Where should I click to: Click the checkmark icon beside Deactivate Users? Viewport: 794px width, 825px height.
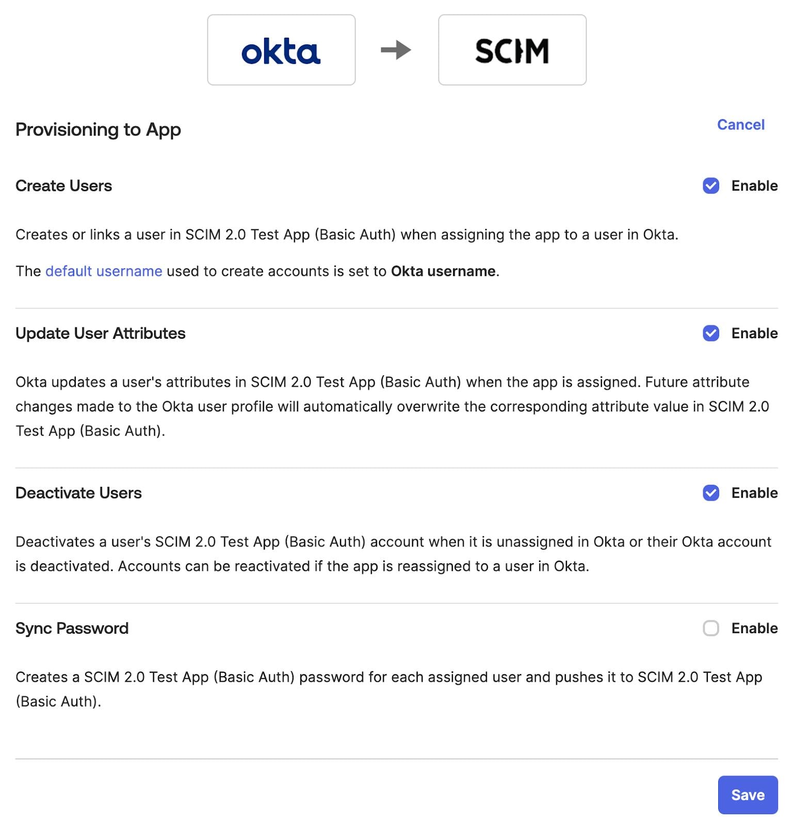click(x=711, y=493)
